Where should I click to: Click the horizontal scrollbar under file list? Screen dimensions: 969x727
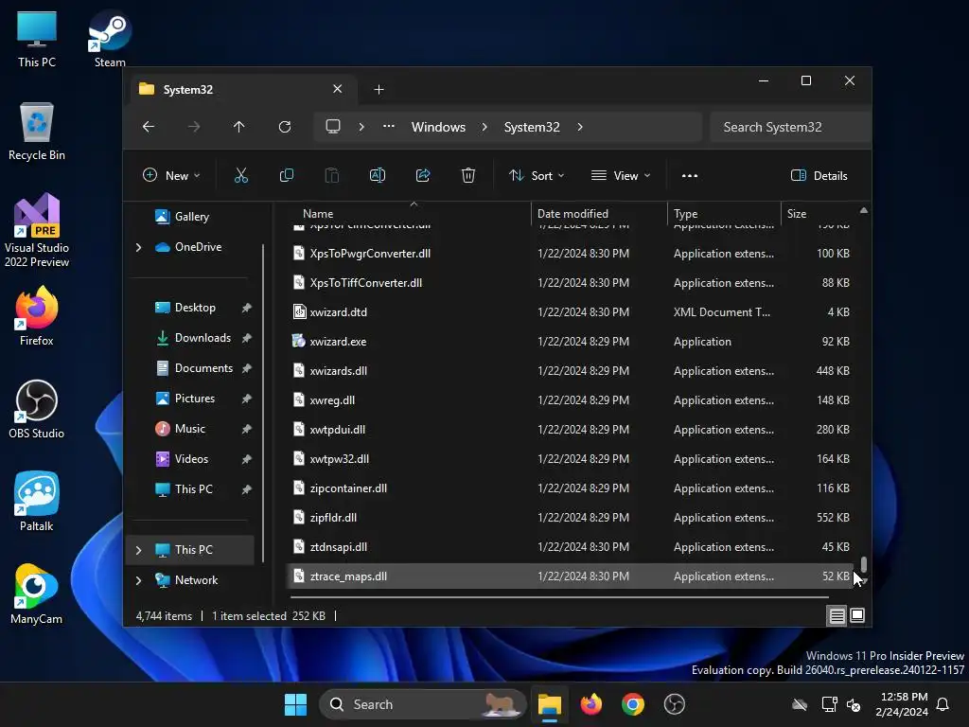(559, 598)
